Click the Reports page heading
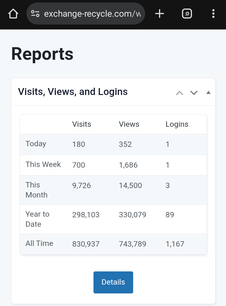Viewport: 226px width, 306px height. coord(42,54)
